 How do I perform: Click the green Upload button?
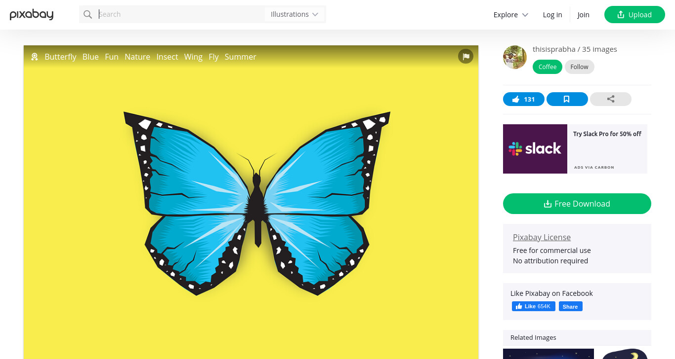[634, 15]
